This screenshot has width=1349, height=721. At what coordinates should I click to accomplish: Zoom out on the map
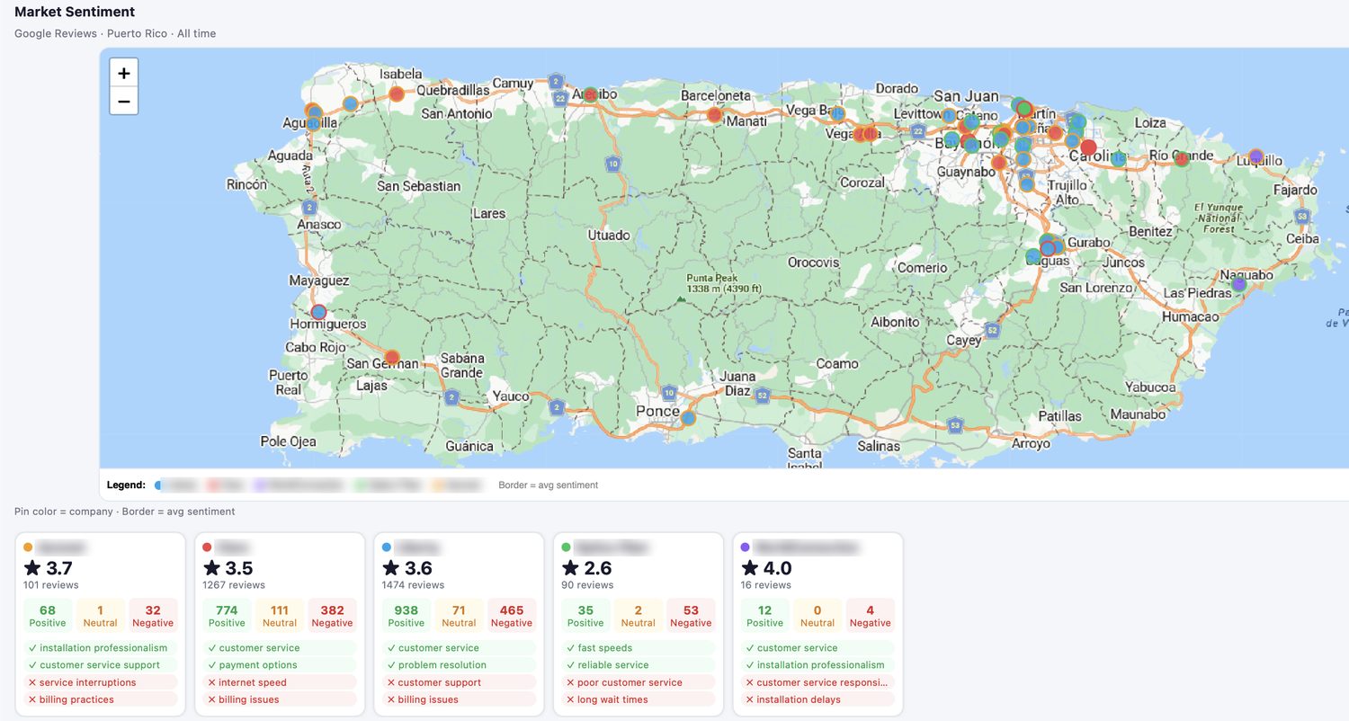[124, 101]
